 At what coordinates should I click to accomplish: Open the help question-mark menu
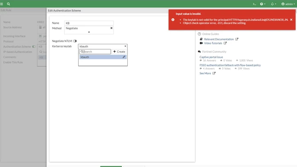(263, 4)
